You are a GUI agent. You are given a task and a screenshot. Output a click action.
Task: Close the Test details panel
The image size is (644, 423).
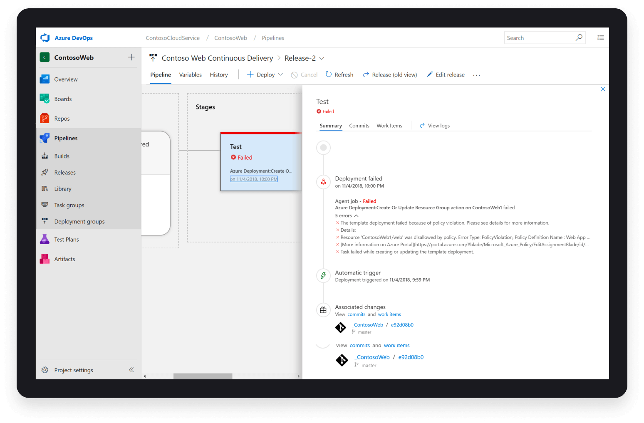(603, 89)
